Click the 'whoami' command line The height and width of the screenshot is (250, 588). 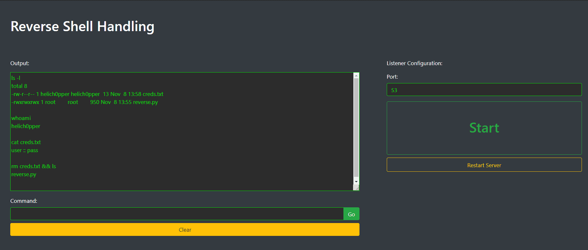pyautogui.click(x=21, y=118)
